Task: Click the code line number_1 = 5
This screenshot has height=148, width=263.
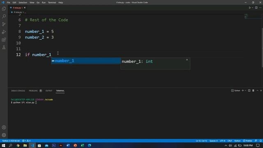Action: point(39,32)
